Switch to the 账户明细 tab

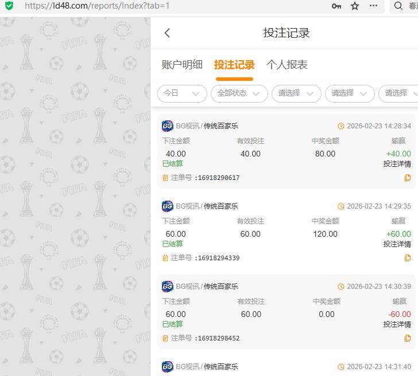point(182,65)
